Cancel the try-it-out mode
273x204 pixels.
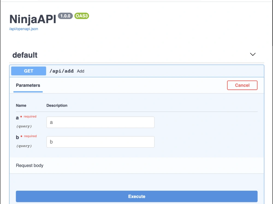coord(242,85)
